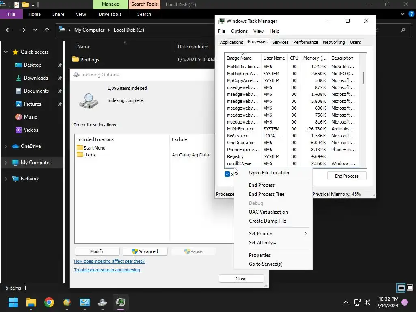Choose Properties in context menu
Screen dimensions: 416x312
(260, 255)
